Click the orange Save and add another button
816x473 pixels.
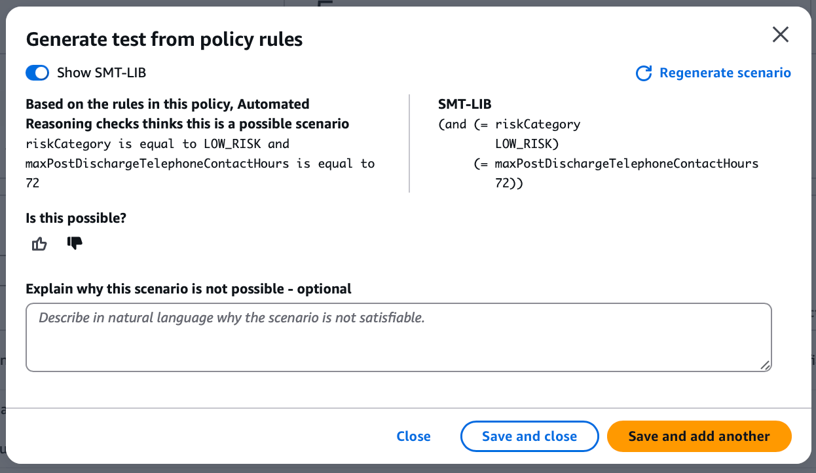pyautogui.click(x=699, y=436)
